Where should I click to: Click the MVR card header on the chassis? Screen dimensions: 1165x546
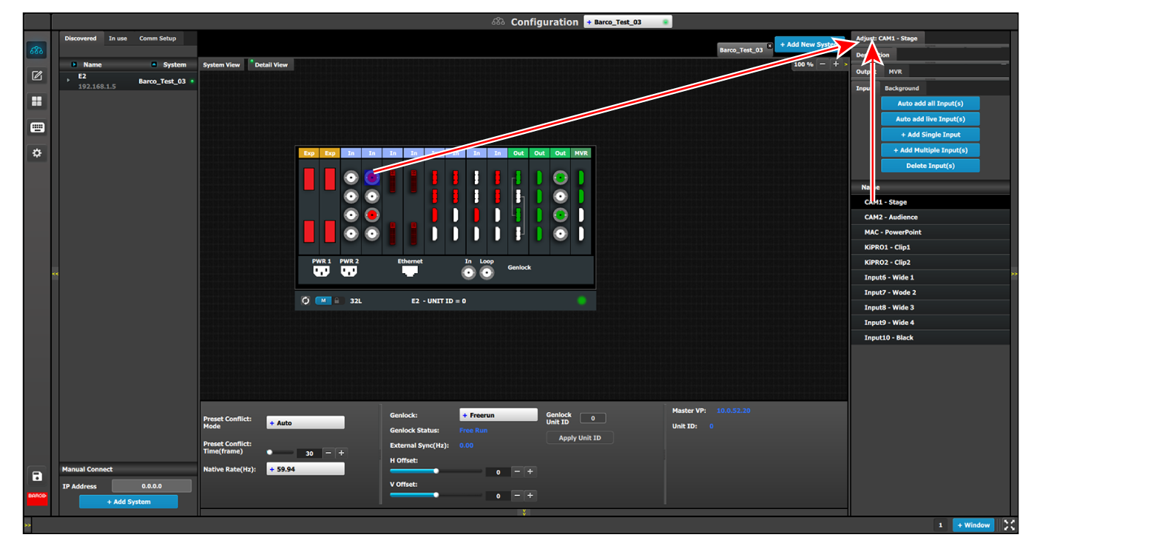tap(581, 153)
